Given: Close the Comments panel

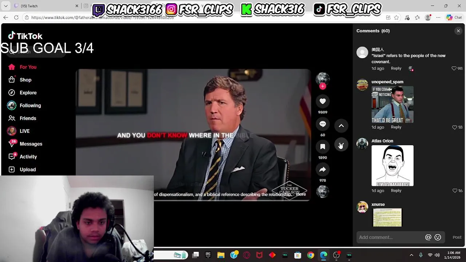Looking at the screenshot, I should click(458, 31).
